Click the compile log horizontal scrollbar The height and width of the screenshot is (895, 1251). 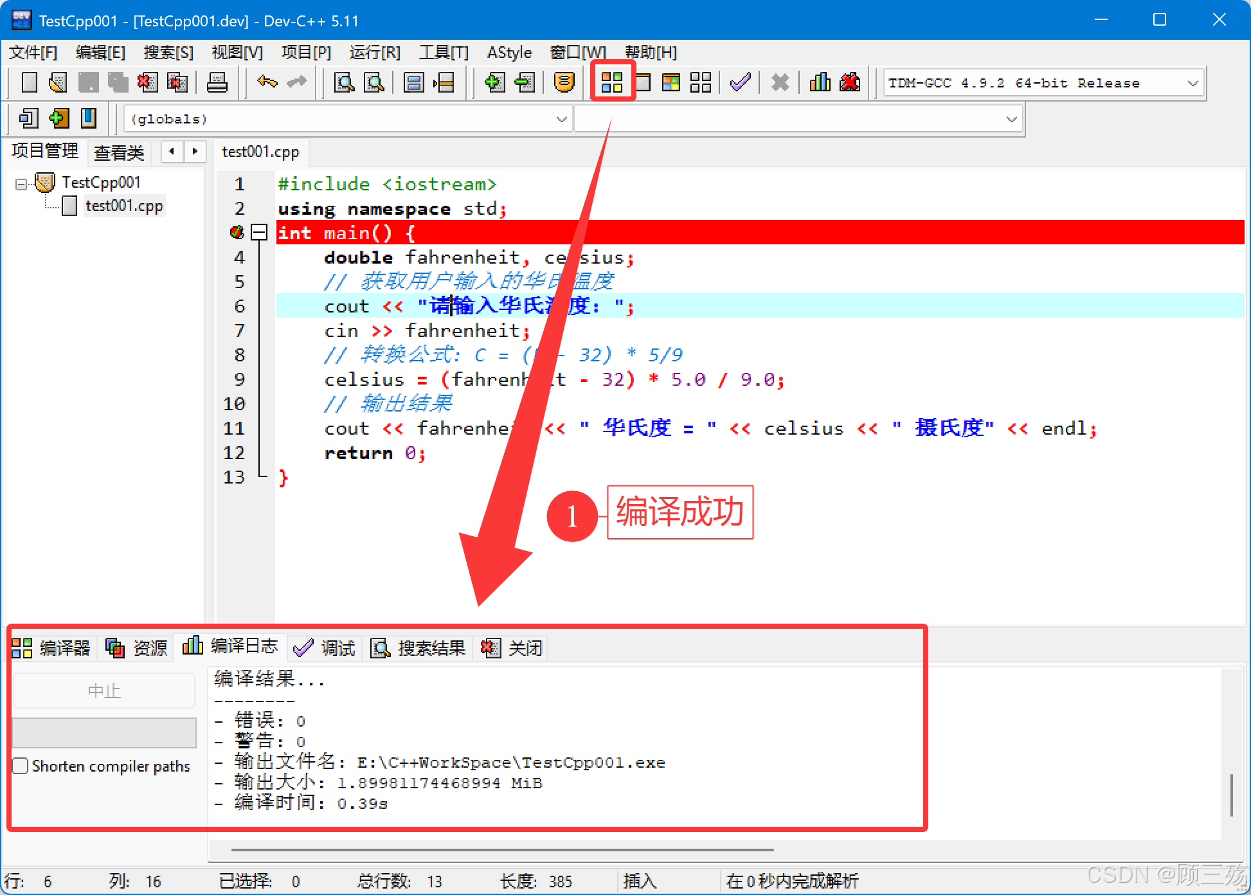click(501, 849)
